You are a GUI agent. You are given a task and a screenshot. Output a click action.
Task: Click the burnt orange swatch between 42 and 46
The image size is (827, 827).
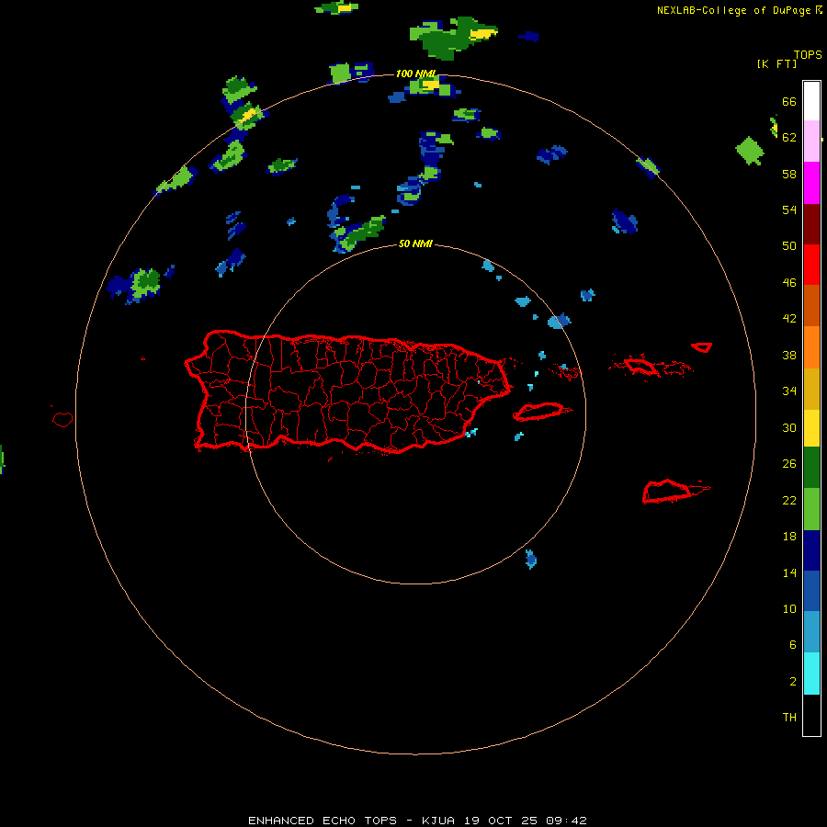point(811,305)
